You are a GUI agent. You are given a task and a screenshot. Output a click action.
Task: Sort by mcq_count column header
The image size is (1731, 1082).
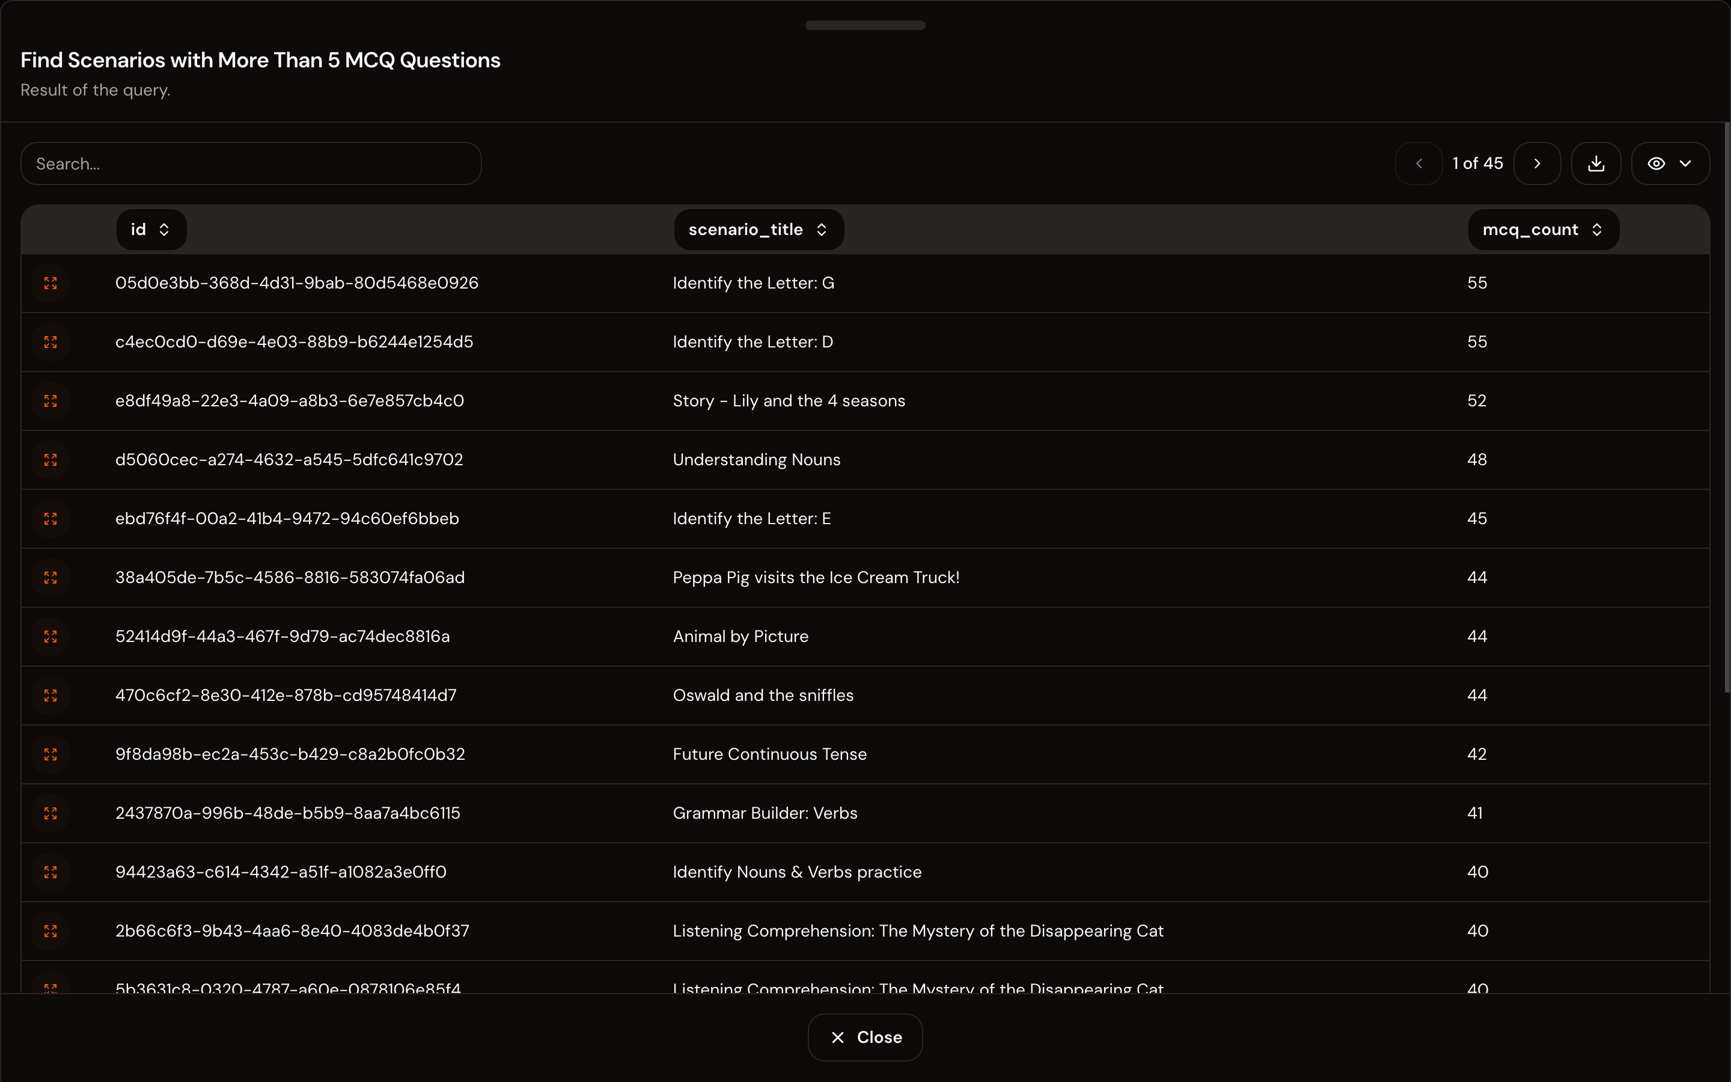point(1543,230)
